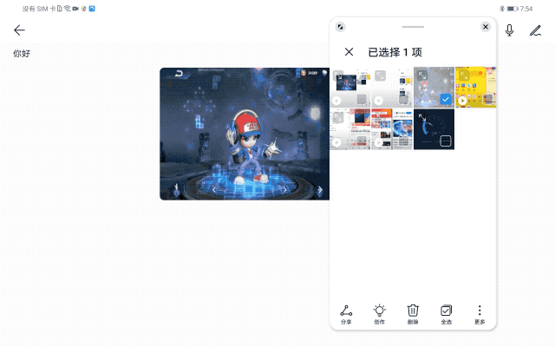Open the handwriting pen tool
The width and height of the screenshot is (555, 347).
coord(536,30)
